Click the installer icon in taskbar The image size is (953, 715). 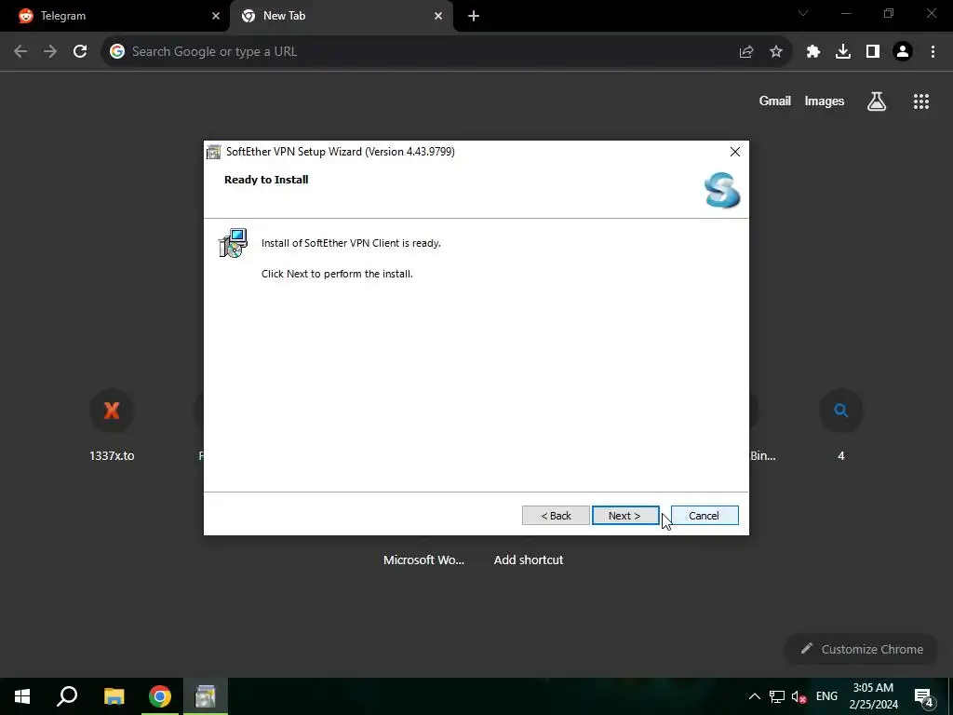(206, 696)
